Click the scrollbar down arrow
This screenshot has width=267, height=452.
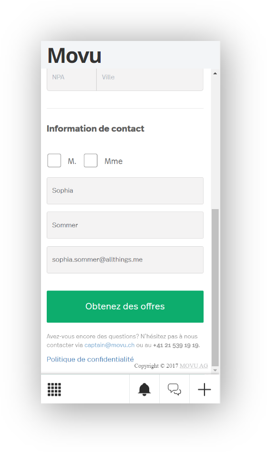pos(215,370)
